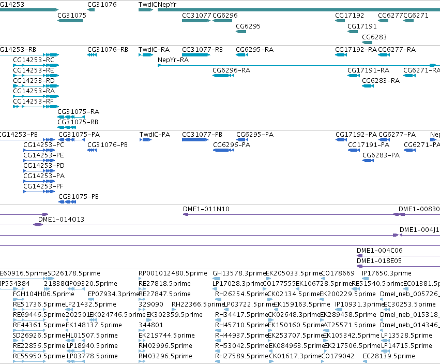This screenshot has height=364, width=440.
Task: Select the CG14253-RC transcript label
Action: pos(34,60)
